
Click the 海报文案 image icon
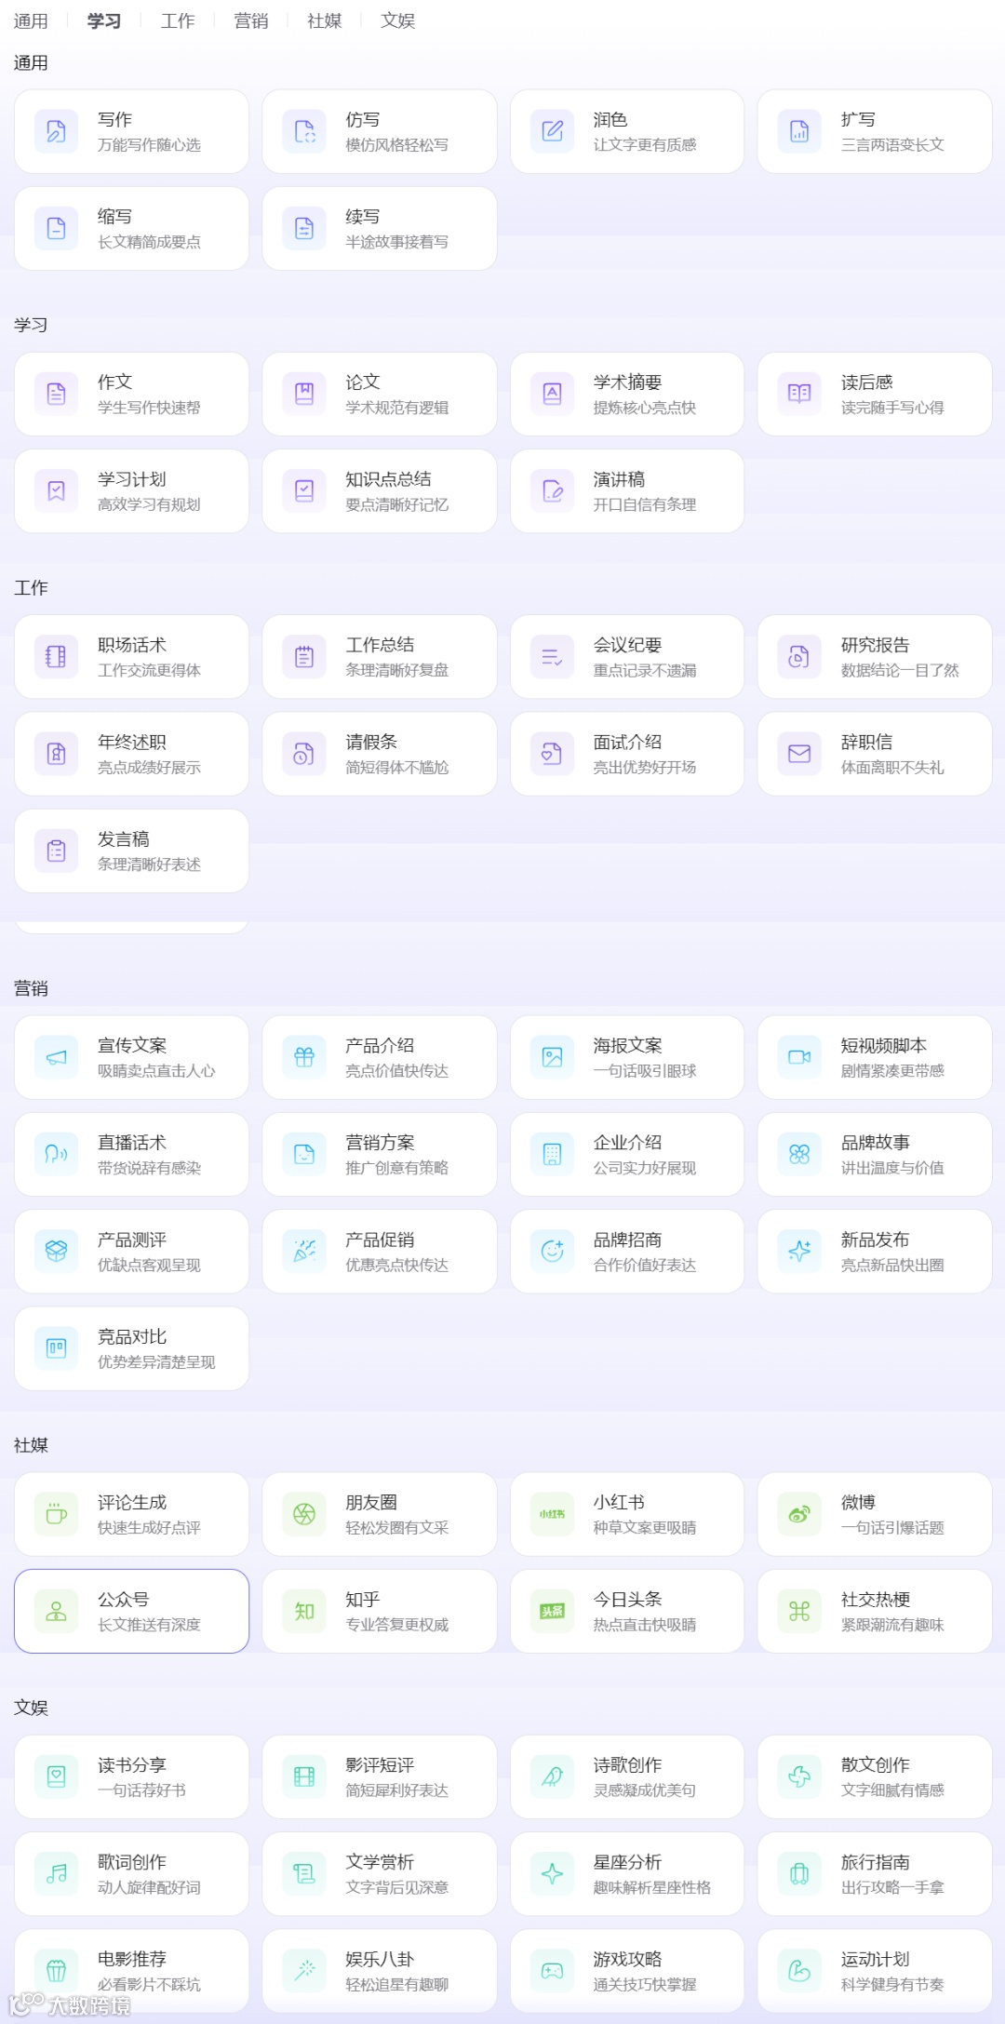(x=553, y=1057)
